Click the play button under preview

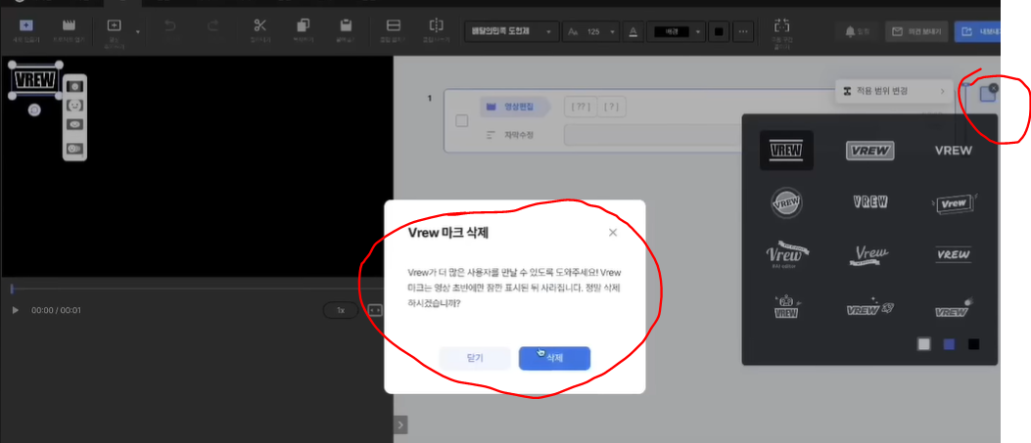coord(15,310)
